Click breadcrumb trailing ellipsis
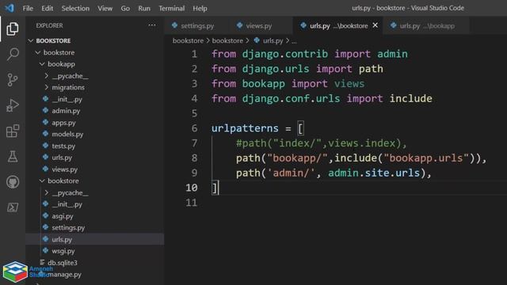 (294, 41)
